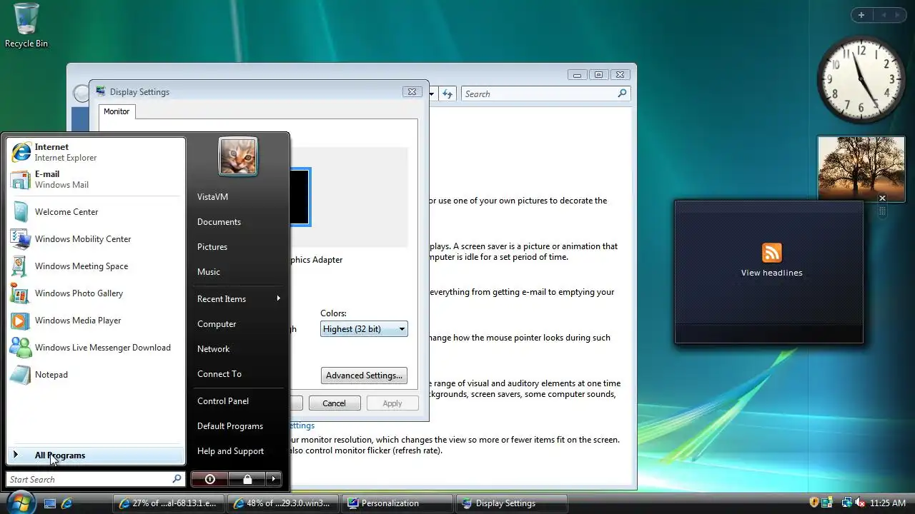Screen dimensions: 915x514
Task: Launch Notepad from Start menu
Action: point(95,375)
